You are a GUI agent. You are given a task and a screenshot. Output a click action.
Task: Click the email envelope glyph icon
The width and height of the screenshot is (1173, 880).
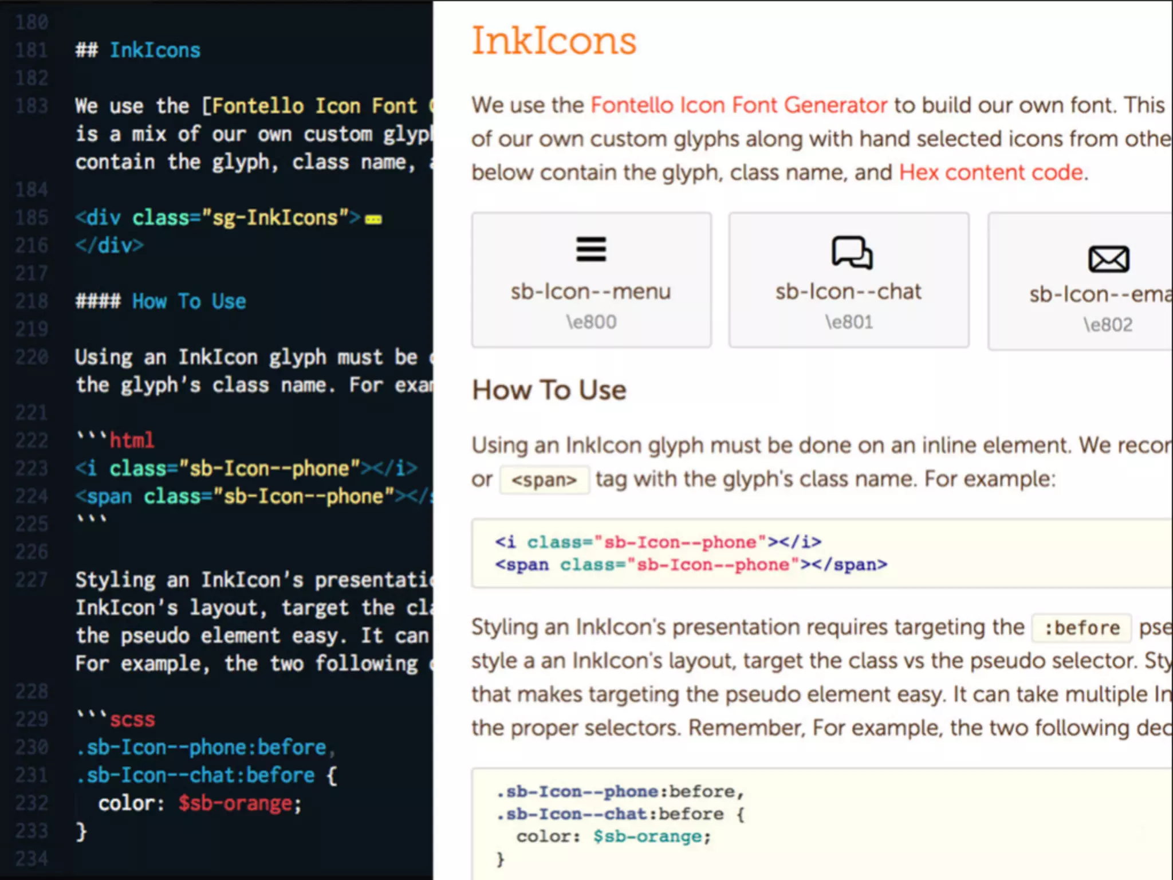(1108, 259)
